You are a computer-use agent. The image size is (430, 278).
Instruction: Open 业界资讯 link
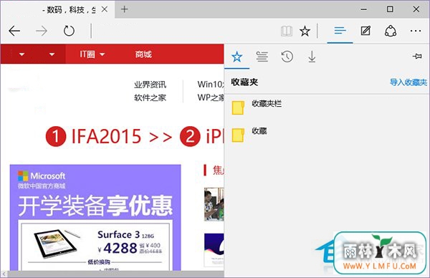[150, 85]
